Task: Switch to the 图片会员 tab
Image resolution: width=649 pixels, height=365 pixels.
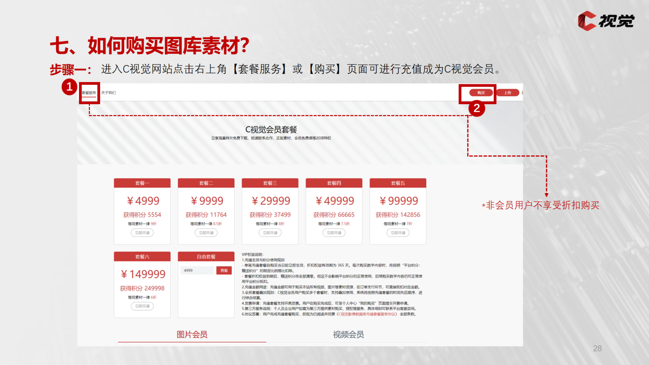Action: pos(192,335)
